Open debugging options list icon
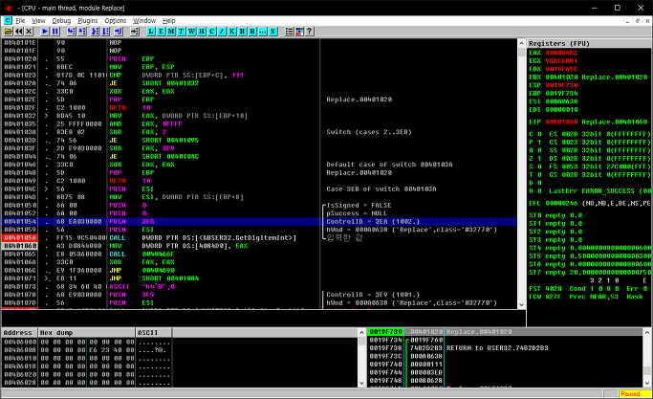This screenshot has width=653, height=399. (290, 32)
